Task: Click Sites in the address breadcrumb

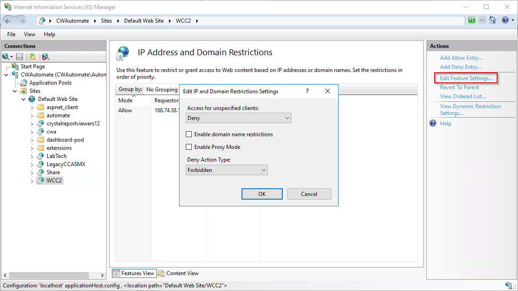Action: [x=107, y=21]
